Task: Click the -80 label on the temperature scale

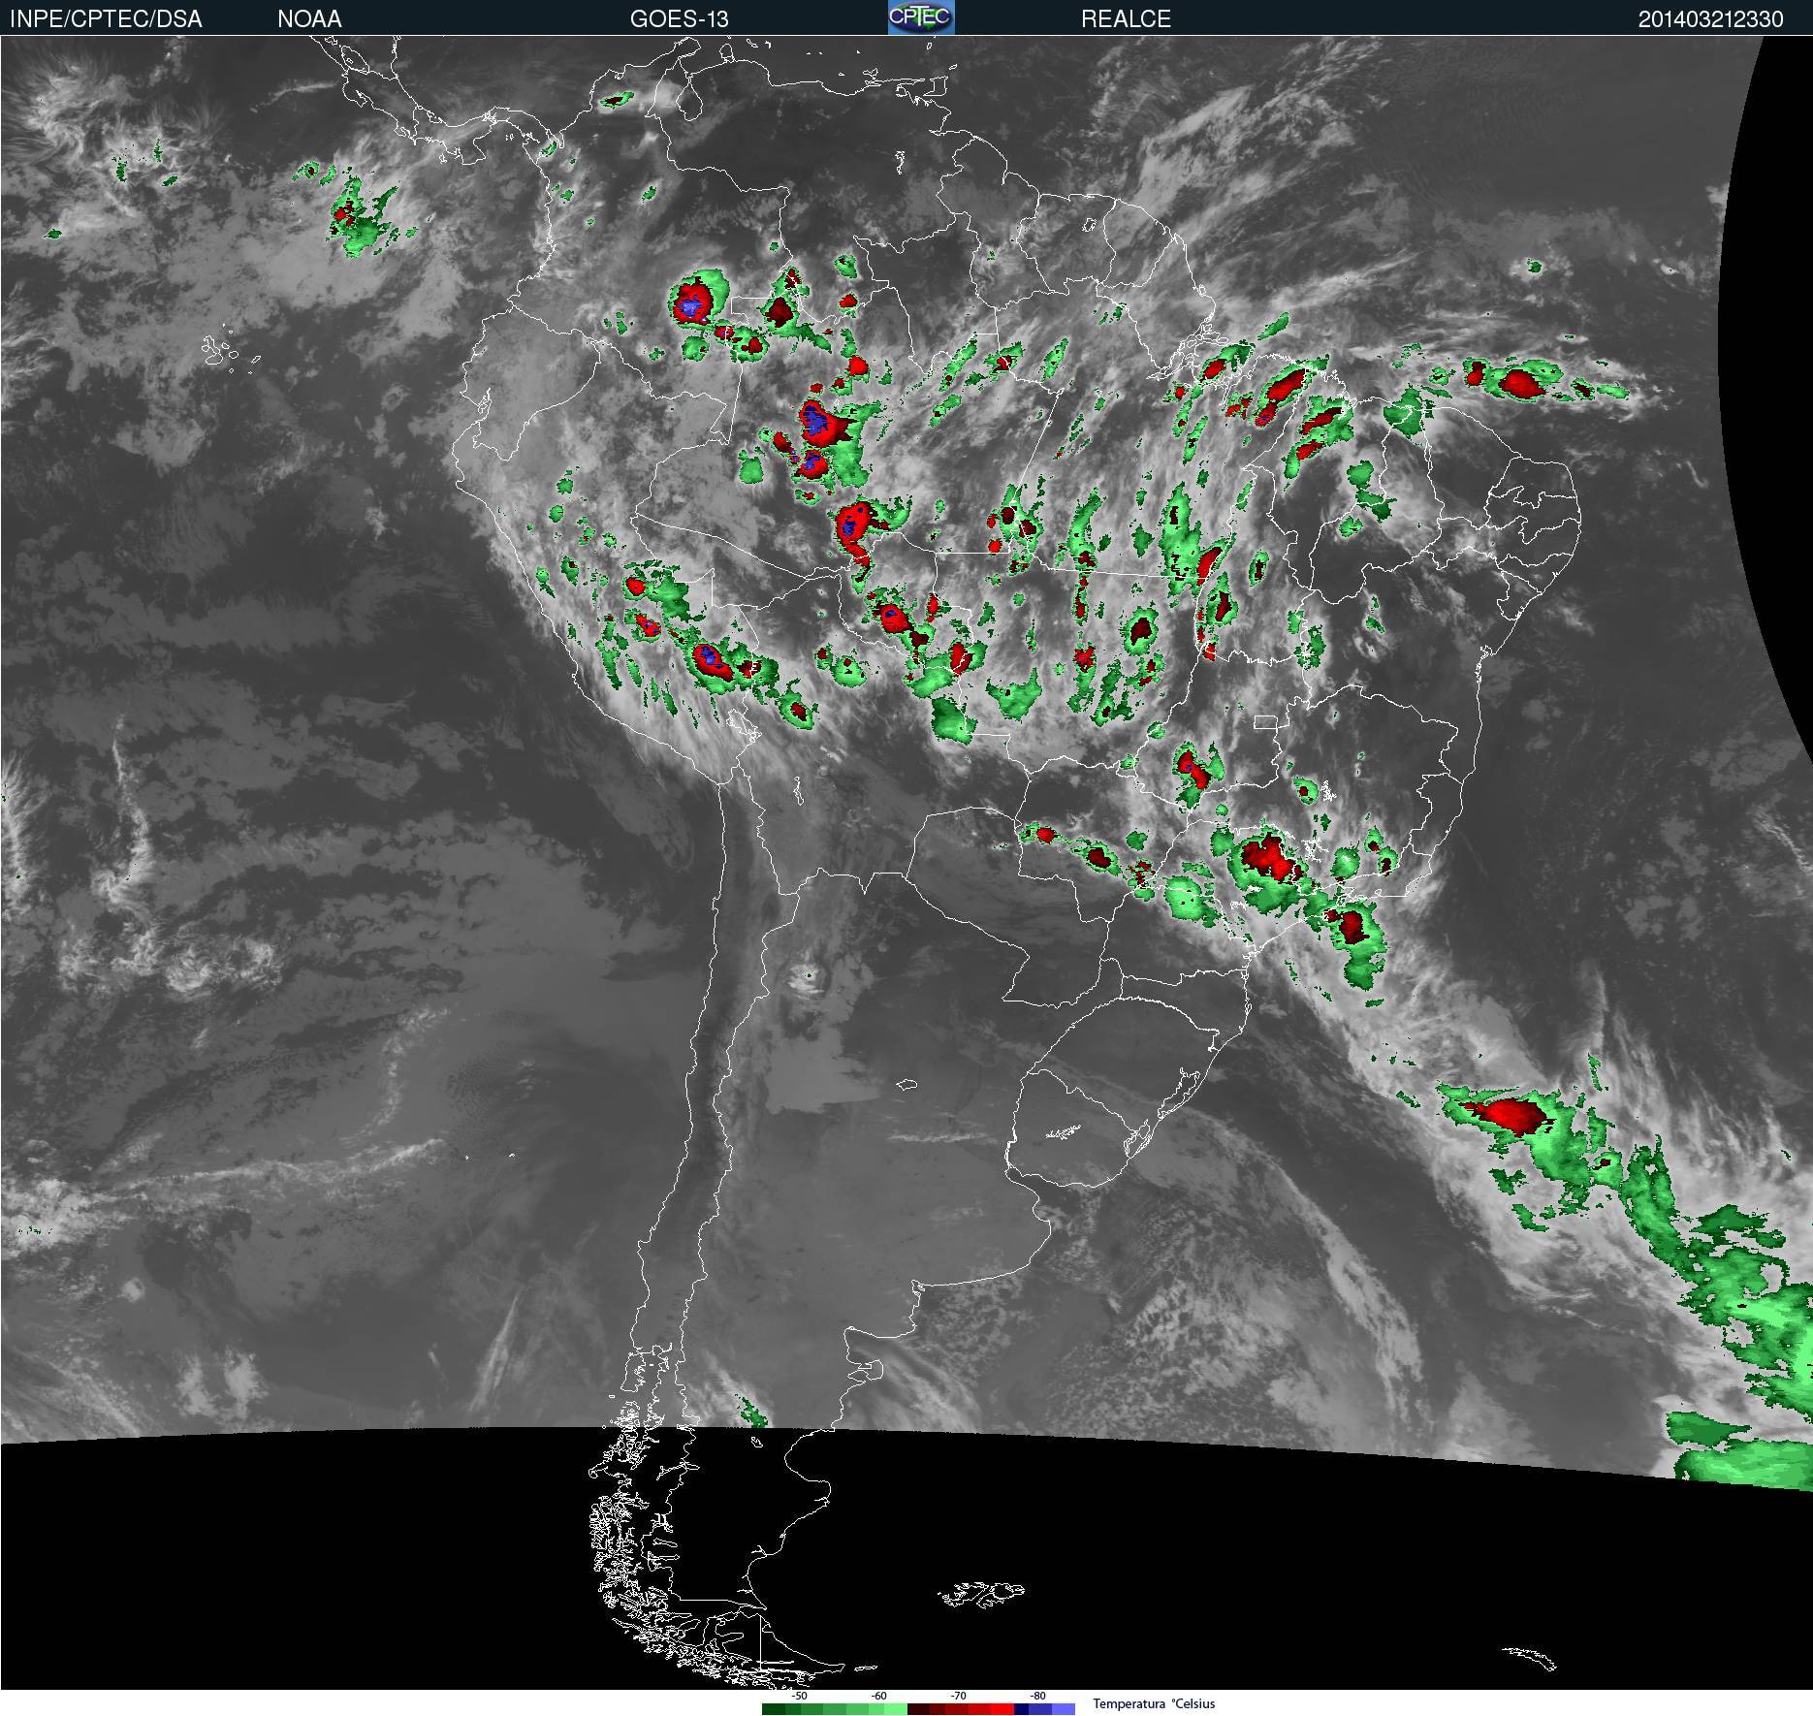Action: point(1037,1696)
